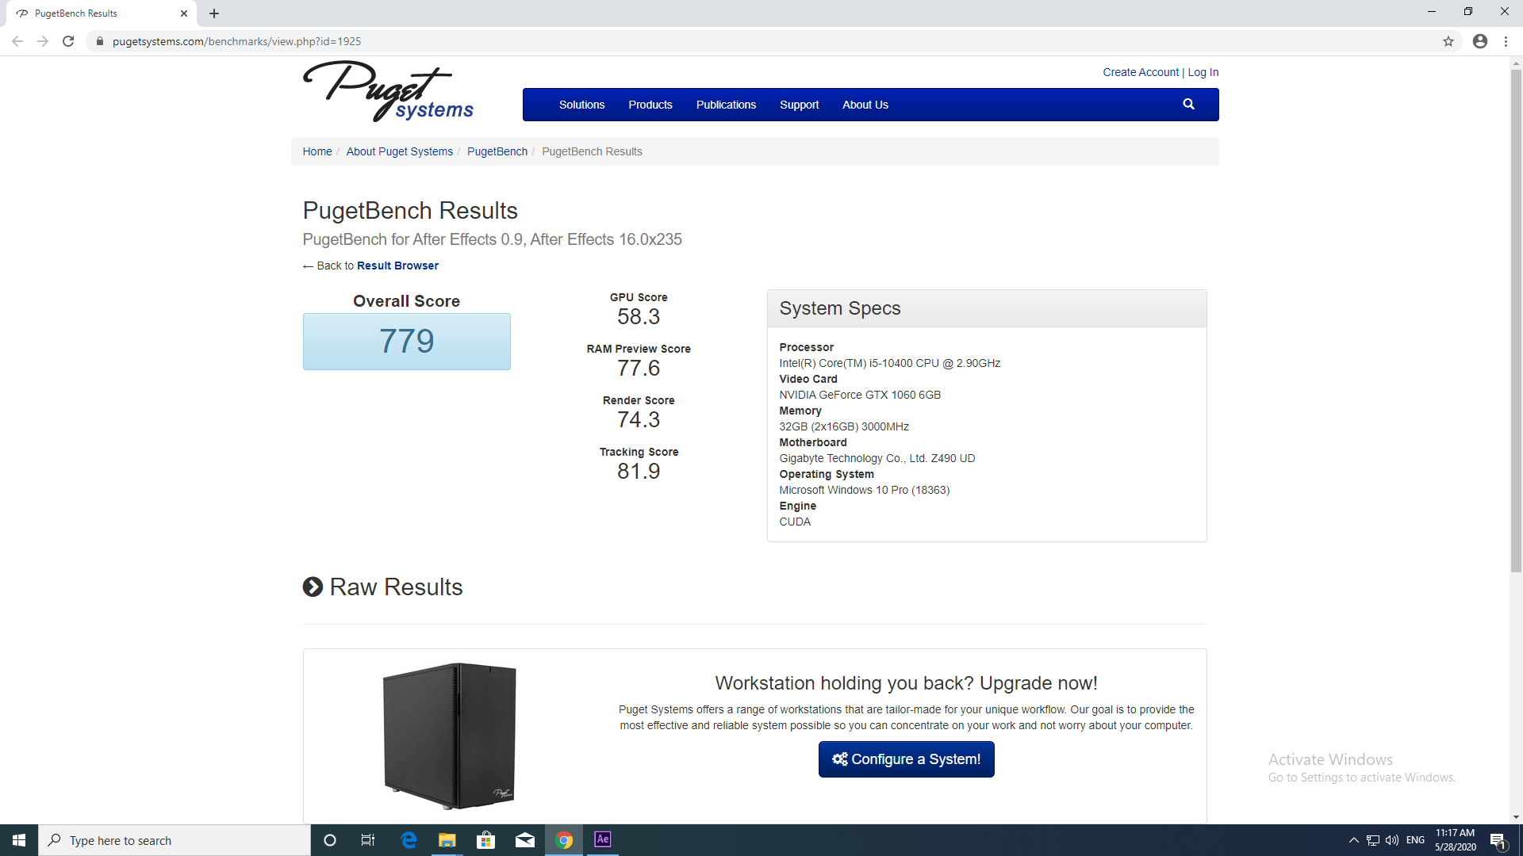Bookmark this page with star icon
Image resolution: width=1523 pixels, height=856 pixels.
point(1448,41)
